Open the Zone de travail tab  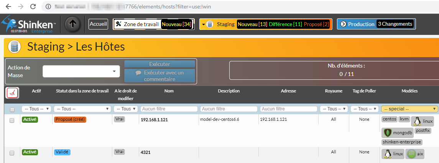point(153,24)
